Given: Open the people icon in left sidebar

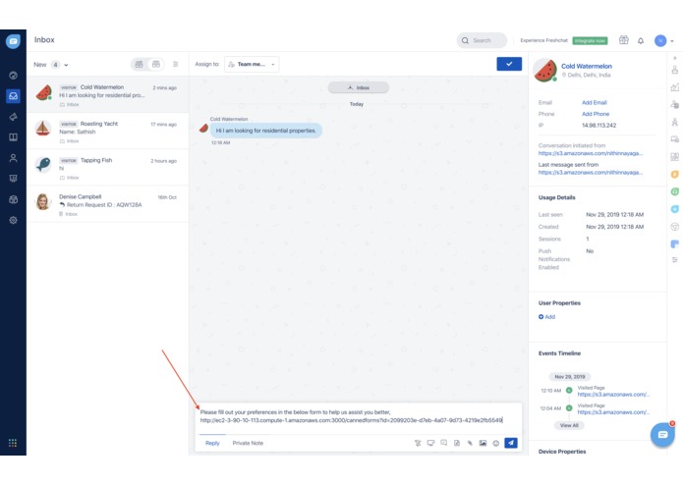Looking at the screenshot, I should point(13,158).
